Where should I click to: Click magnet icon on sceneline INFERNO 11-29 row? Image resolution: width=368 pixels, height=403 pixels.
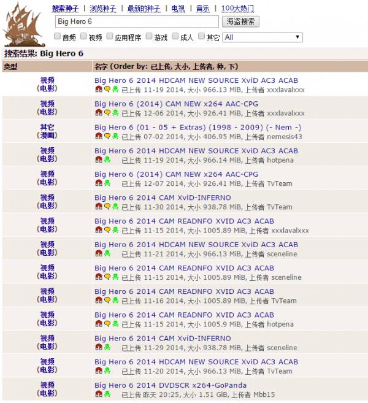coord(99,347)
